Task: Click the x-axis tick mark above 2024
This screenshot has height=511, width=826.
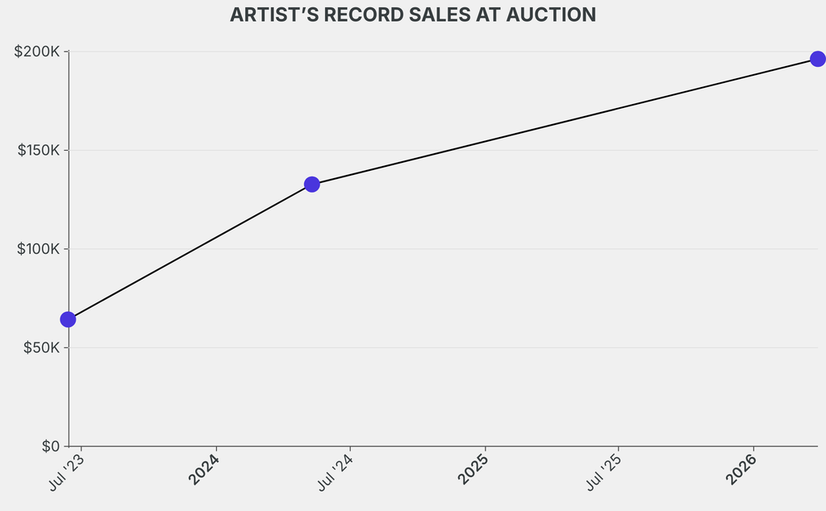Action: tap(216, 449)
